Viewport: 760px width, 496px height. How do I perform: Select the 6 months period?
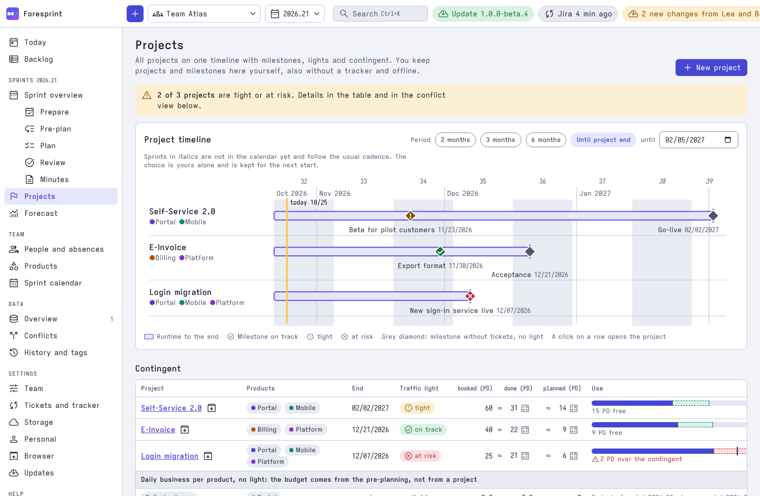point(546,140)
